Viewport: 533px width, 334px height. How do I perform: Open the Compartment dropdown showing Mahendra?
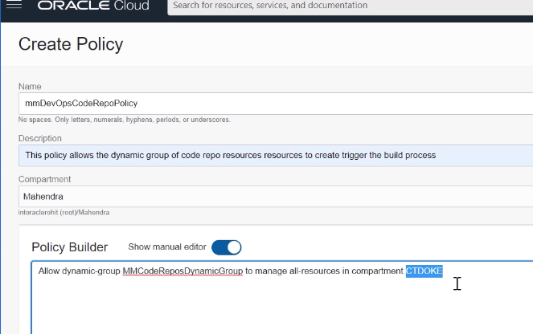pos(273,197)
